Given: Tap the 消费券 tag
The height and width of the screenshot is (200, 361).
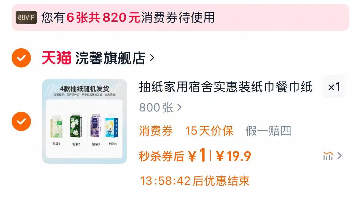Looking at the screenshot, I should pos(156,131).
